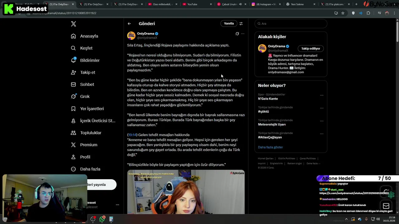The image size is (399, 224).
Task: Open Calculator from taskbar
Action: coord(111,219)
